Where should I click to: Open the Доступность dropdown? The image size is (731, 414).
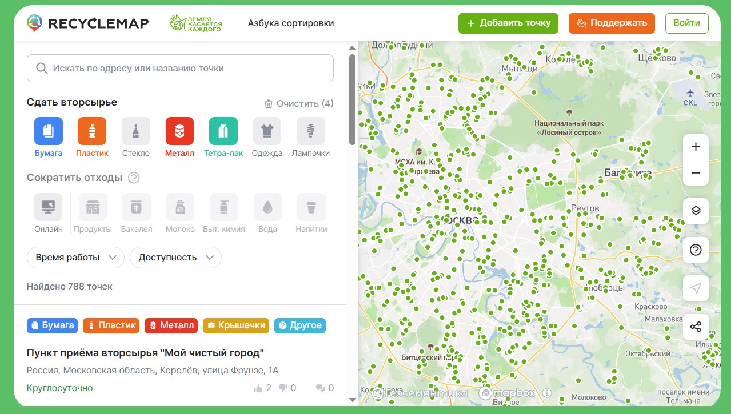(175, 258)
